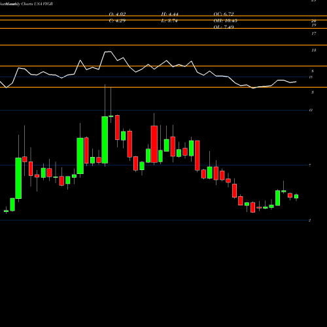Viewport: 327px width, 327px height.
Task: Click the 19 label on the right axis
Action: 313,26
